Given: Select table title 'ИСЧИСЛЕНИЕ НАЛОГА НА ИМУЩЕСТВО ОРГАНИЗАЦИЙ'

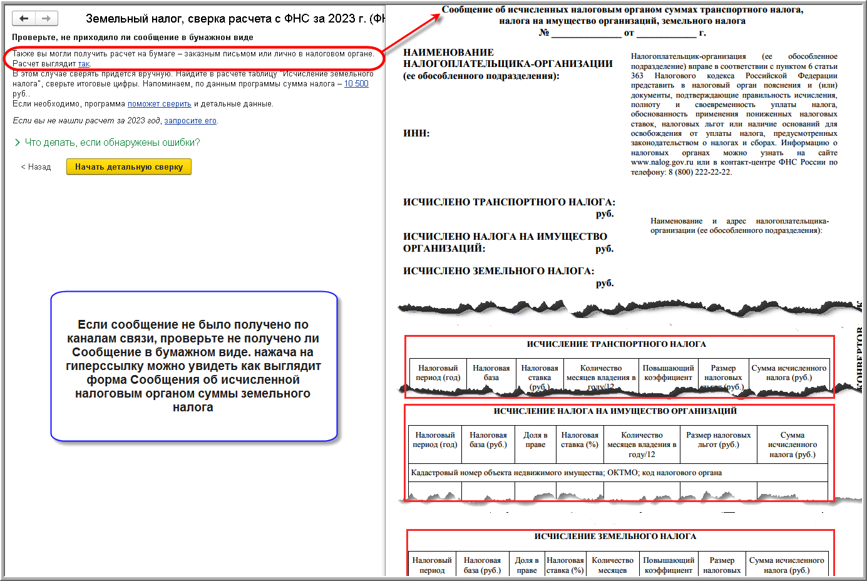Looking at the screenshot, I should 615,411.
